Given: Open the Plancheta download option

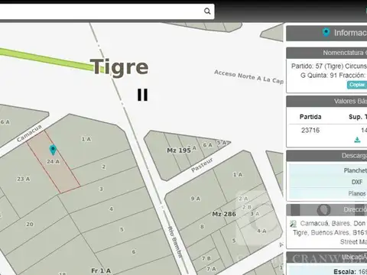Looking at the screenshot, I should (356, 170).
